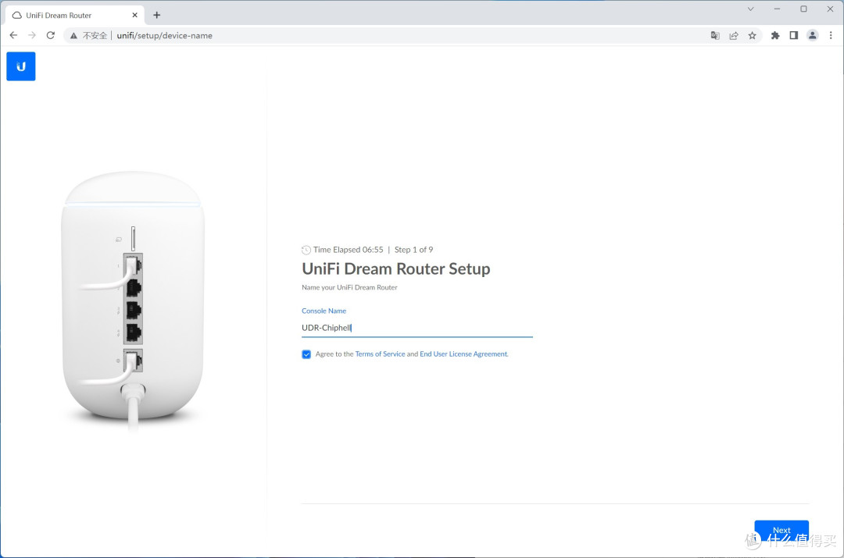844x558 pixels.
Task: Click the share icon in the toolbar
Action: (x=733, y=35)
